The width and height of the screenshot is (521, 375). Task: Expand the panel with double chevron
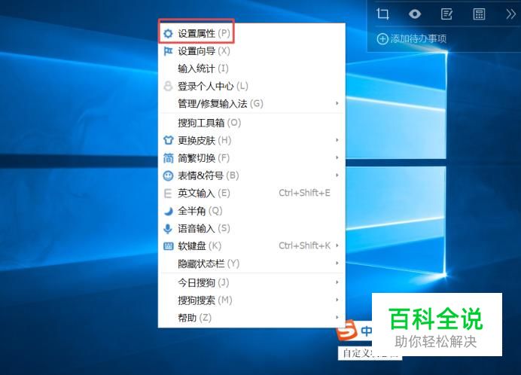point(510,14)
